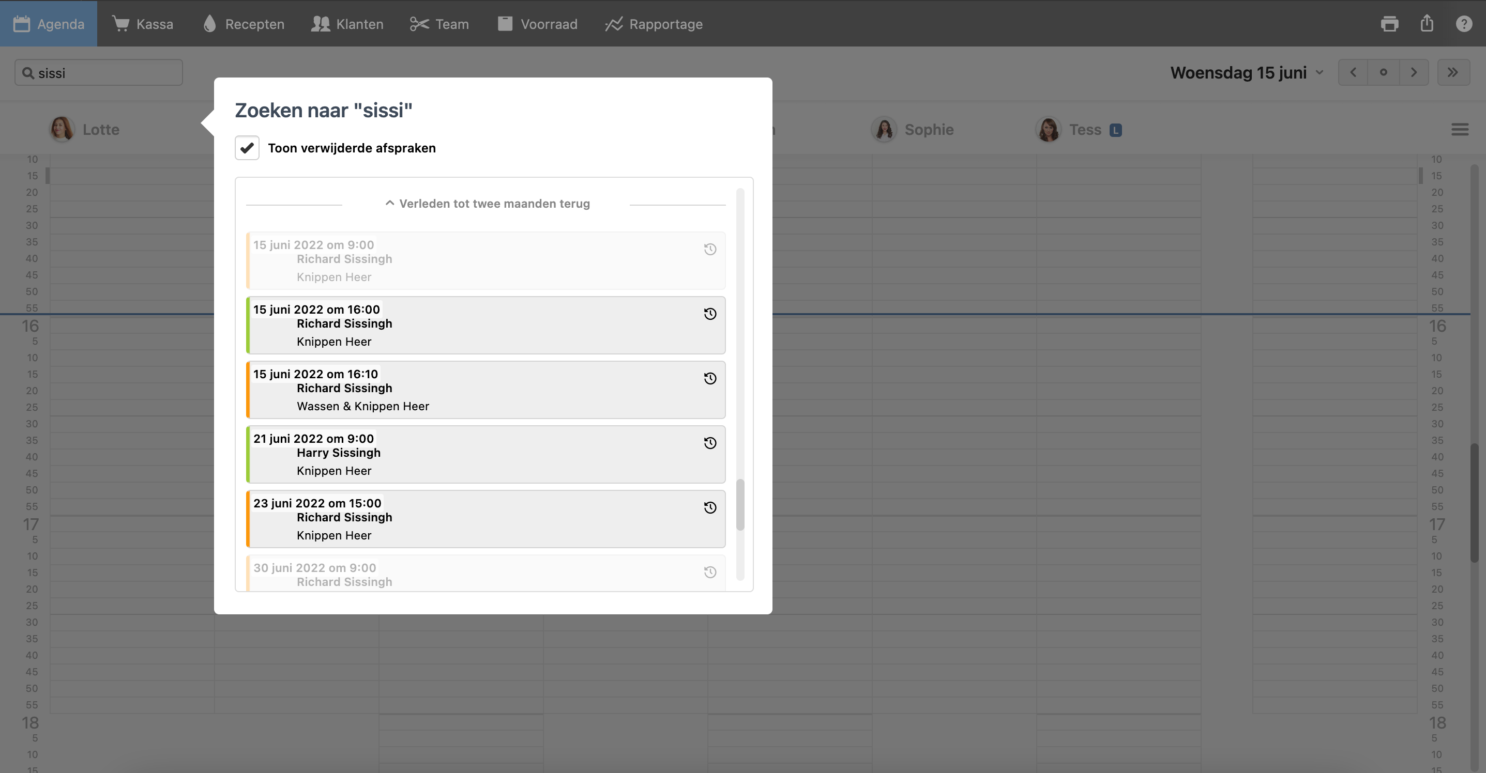The width and height of the screenshot is (1486, 773).
Task: Open the Klanten tab
Action: click(347, 24)
